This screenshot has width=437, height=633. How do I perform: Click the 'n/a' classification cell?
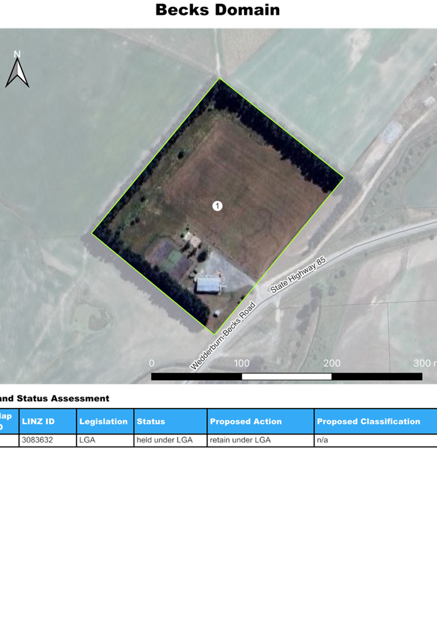(322, 441)
